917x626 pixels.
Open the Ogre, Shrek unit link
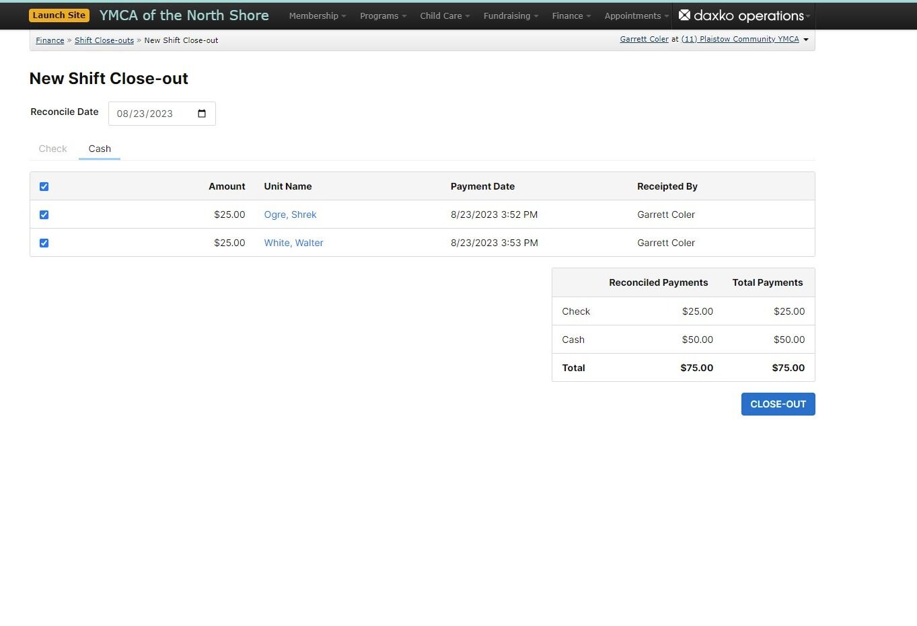coord(290,214)
